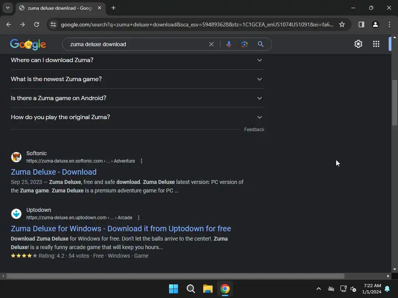Open a new browser tab
Viewport: 398px width, 298px height.
click(113, 8)
